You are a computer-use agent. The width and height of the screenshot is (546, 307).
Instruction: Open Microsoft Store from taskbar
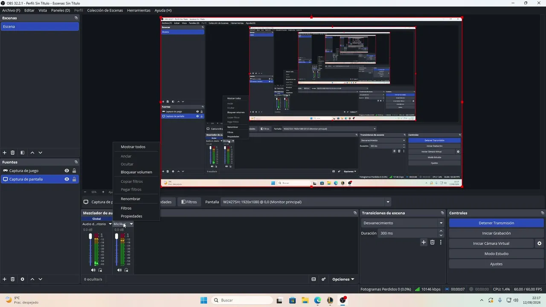click(x=292, y=300)
